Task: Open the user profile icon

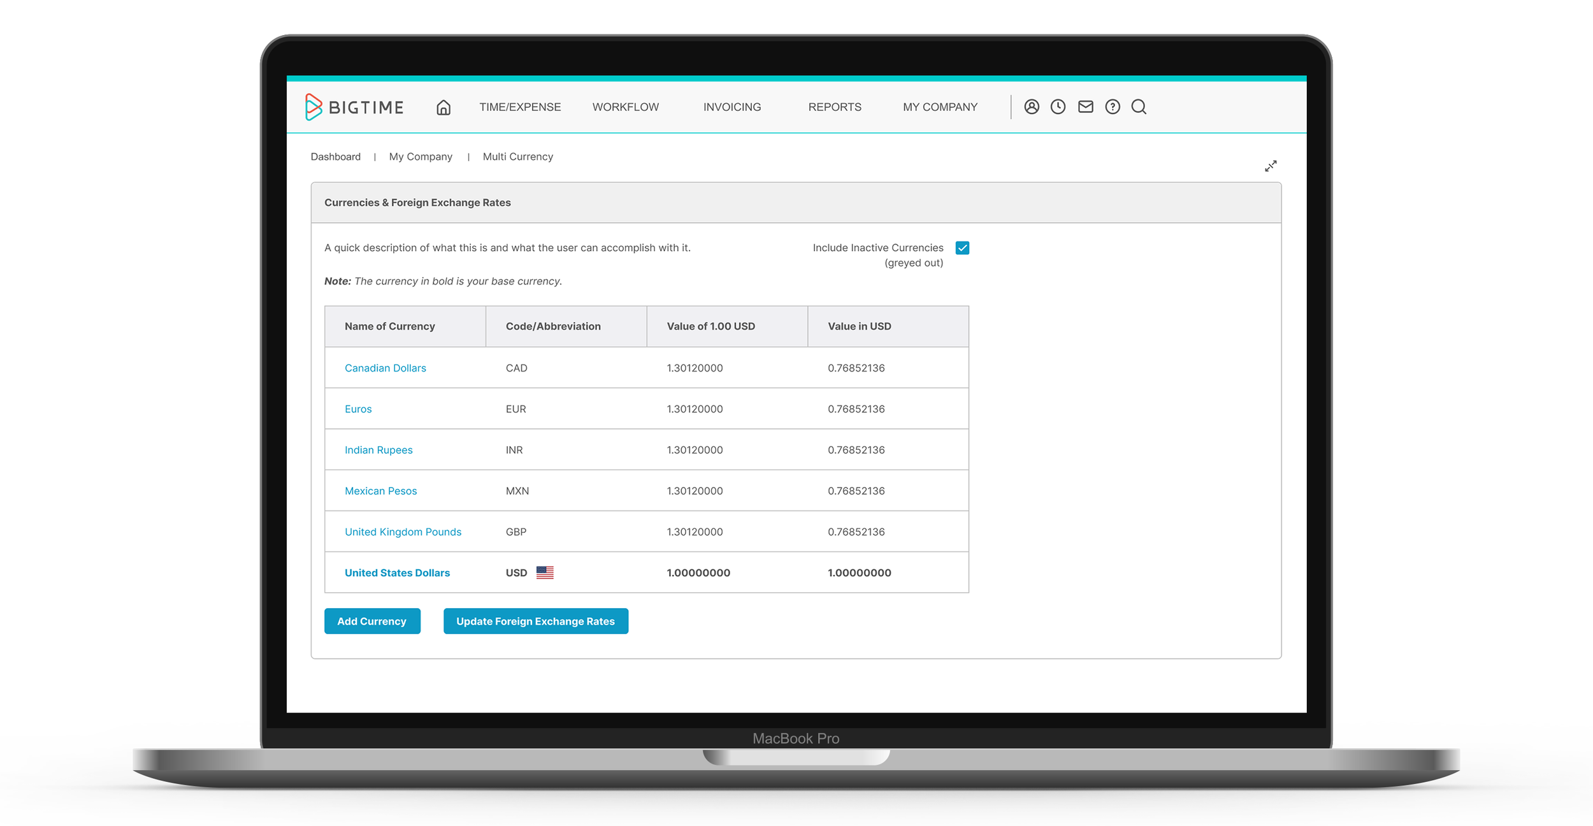Action: (1032, 107)
